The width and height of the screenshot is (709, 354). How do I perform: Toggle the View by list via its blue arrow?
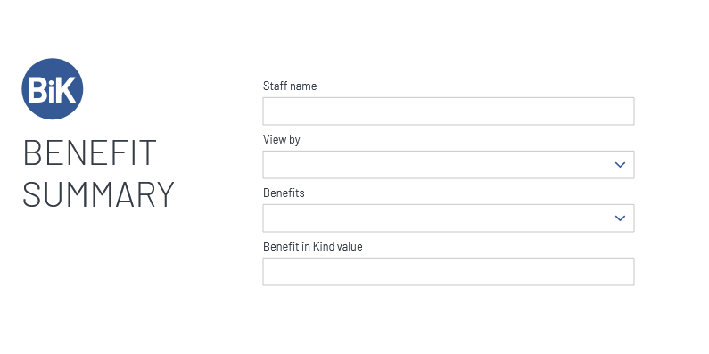pos(620,165)
